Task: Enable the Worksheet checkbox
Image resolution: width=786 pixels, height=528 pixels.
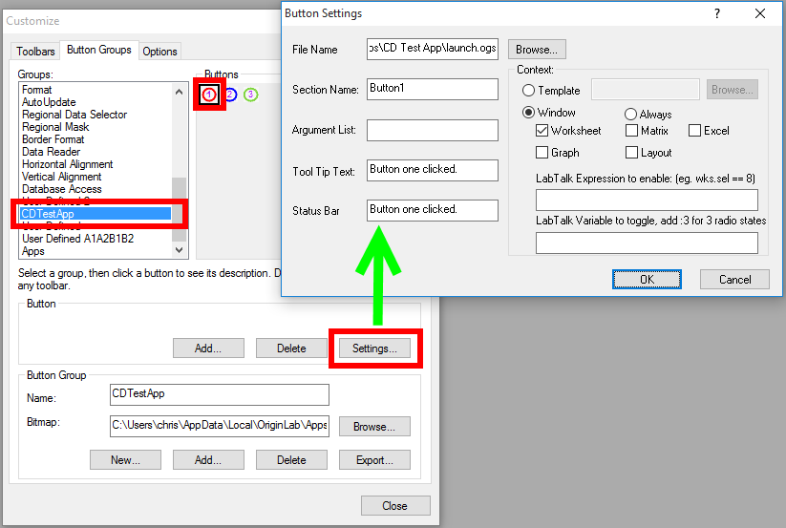Action: click(542, 131)
